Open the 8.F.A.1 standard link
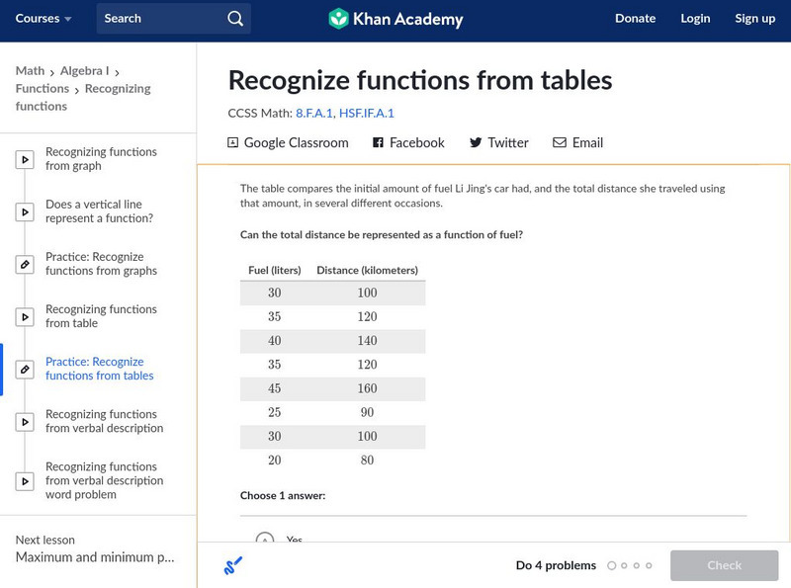This screenshot has width=791, height=588. [x=313, y=114]
